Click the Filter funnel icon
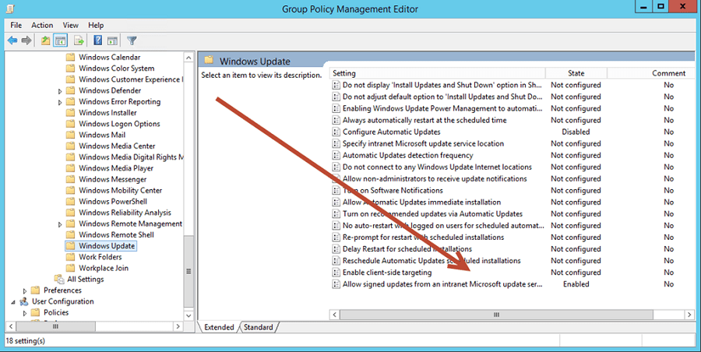Screen dimensions: 701x352 click(132, 40)
